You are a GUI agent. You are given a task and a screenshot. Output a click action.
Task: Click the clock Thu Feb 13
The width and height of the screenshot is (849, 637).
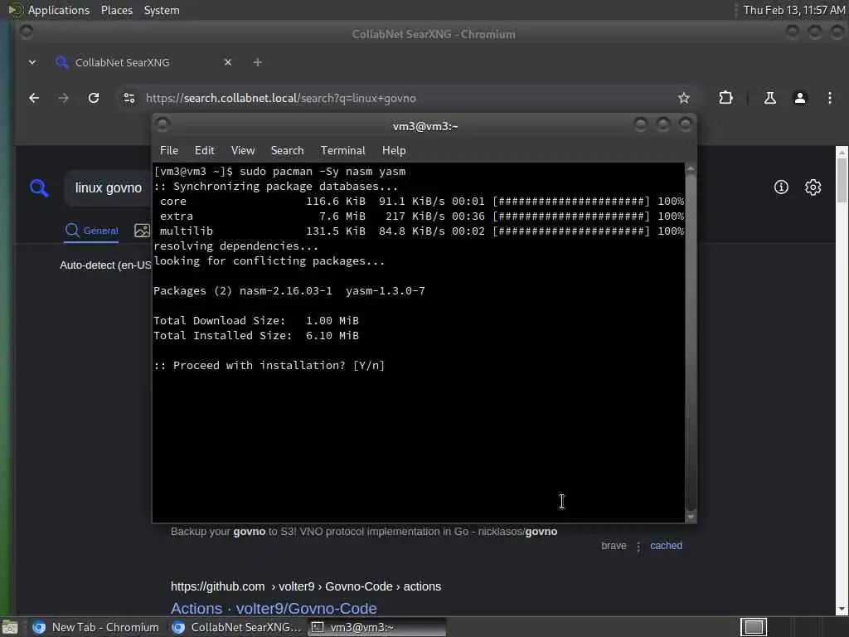click(x=793, y=10)
